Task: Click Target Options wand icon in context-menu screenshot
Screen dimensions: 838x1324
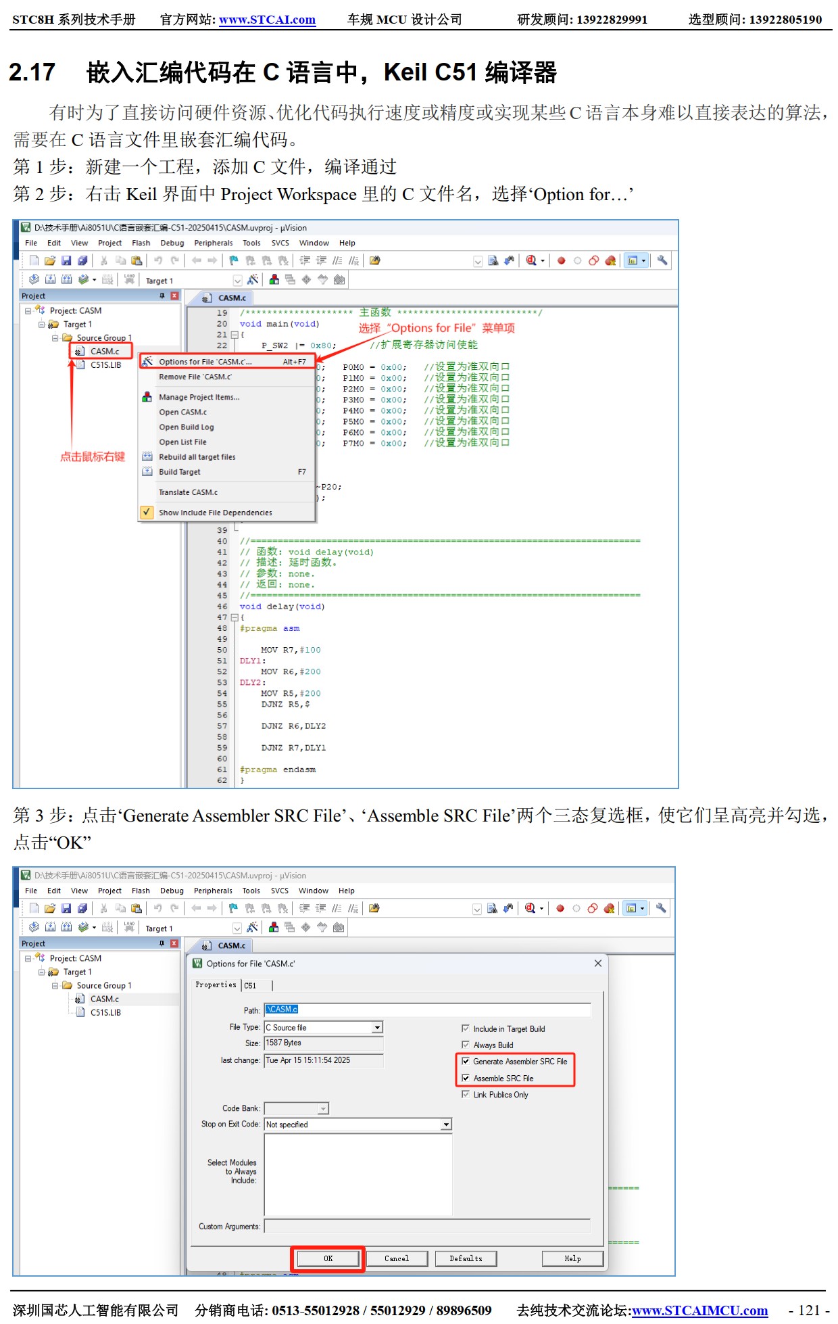Action: point(253,279)
